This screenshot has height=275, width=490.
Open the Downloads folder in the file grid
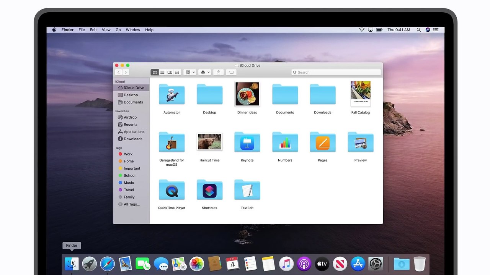[x=323, y=94]
